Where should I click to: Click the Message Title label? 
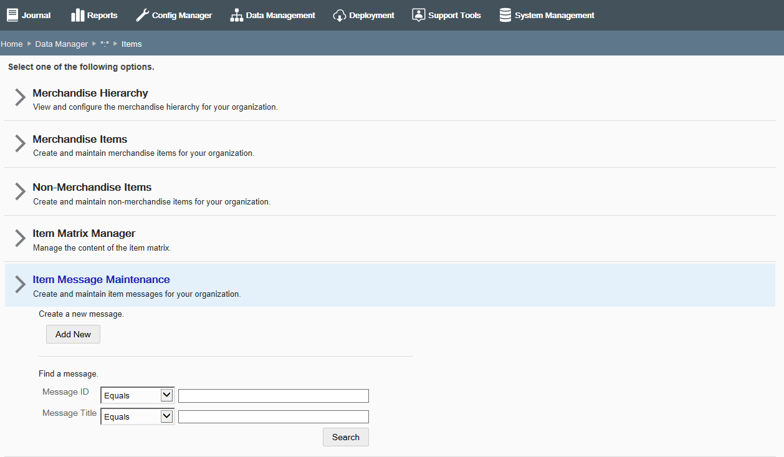pyautogui.click(x=70, y=413)
